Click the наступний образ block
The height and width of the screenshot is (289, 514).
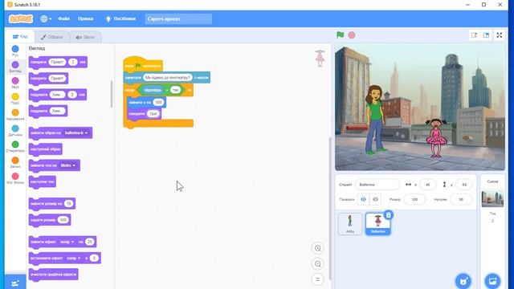45,149
